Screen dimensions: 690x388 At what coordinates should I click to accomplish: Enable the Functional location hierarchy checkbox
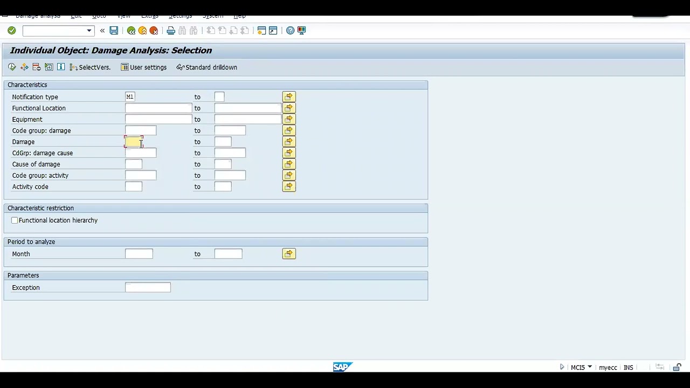tap(15, 220)
